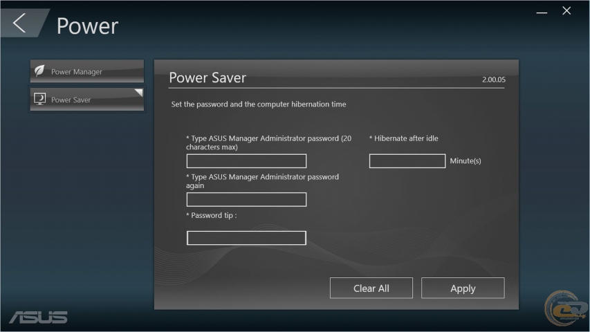Viewport: 590px width, 332px height.
Task: Click the 'Set the password and the computer hibernation time' text
Action: (x=259, y=104)
